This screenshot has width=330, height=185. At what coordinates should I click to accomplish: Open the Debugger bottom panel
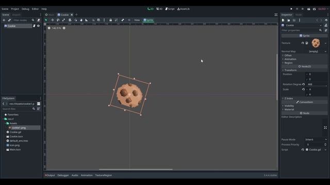point(63,175)
